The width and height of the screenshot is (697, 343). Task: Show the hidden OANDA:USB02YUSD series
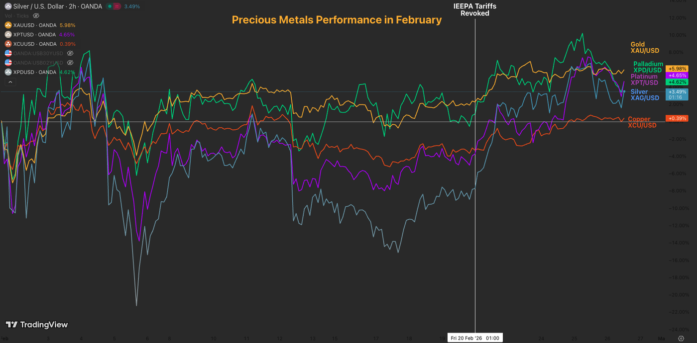pos(70,63)
